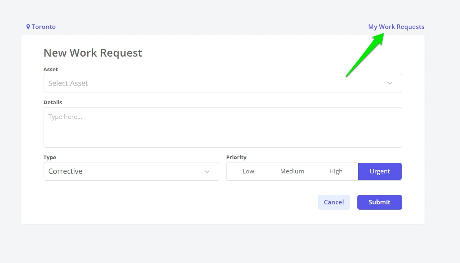Screen dimensions: 460x263
Task: Open the Select Asset dropdown
Action: [x=222, y=83]
